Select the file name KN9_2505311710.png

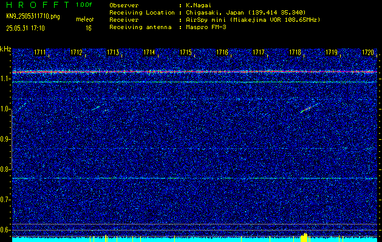(x=33, y=16)
